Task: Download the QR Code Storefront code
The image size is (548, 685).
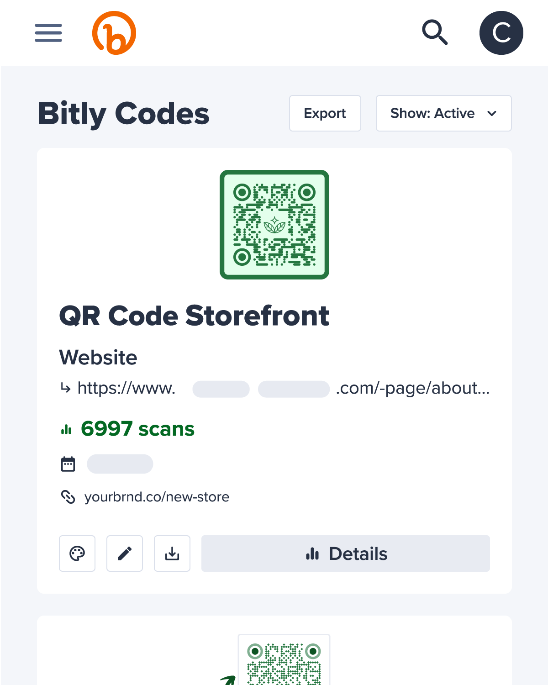Action: pyautogui.click(x=172, y=553)
